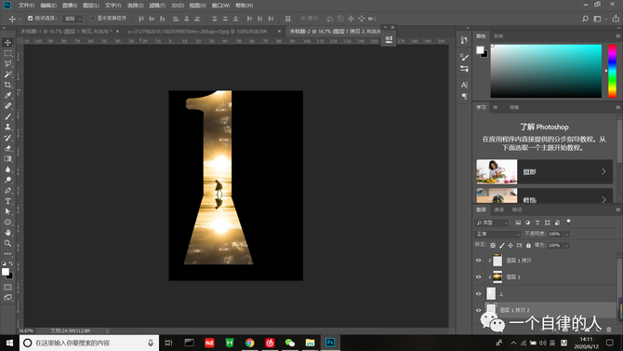The width and height of the screenshot is (623, 351).
Task: Select the Zoom tool in the toolbox
Action: 7,243
